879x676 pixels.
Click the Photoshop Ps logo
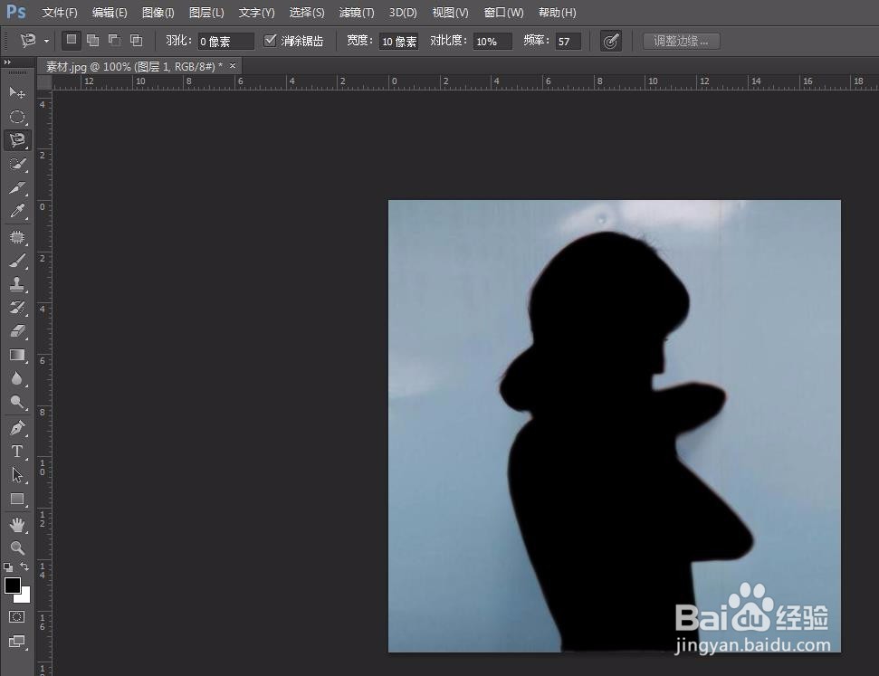point(15,11)
